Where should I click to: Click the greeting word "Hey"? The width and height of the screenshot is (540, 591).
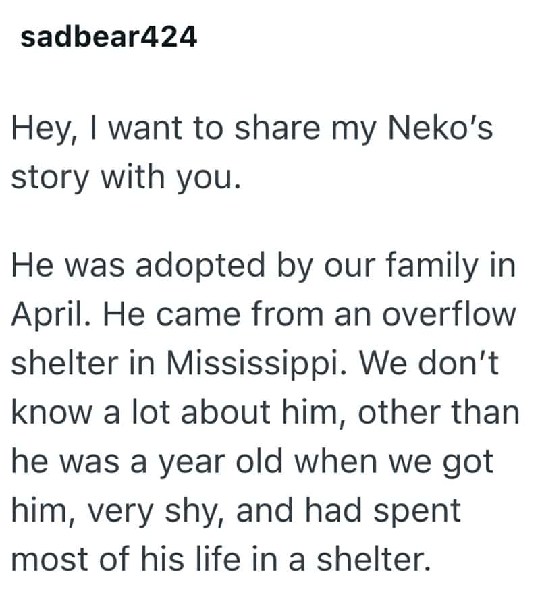[42, 130]
